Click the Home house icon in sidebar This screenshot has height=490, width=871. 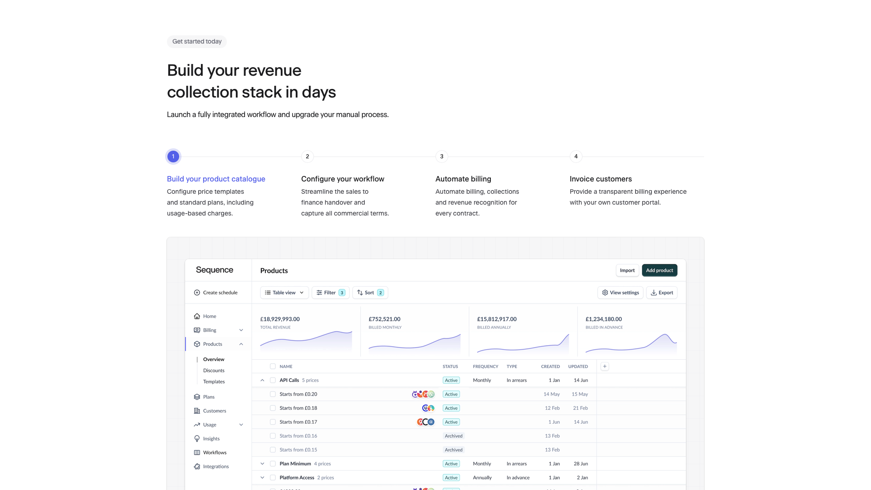[x=197, y=316]
